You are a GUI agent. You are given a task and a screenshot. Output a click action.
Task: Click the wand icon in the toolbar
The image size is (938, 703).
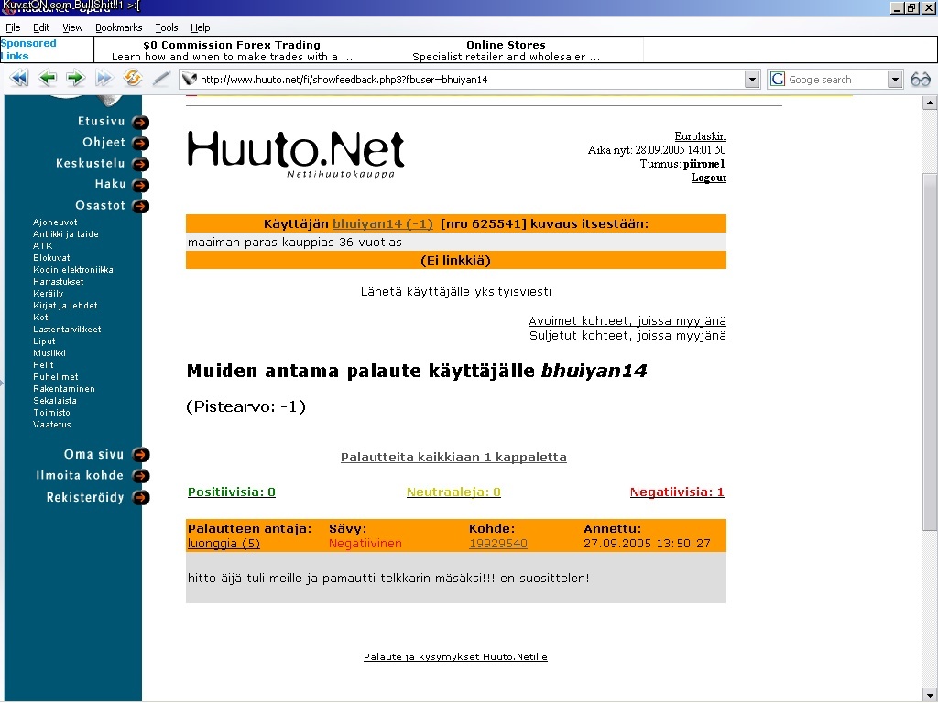(161, 80)
